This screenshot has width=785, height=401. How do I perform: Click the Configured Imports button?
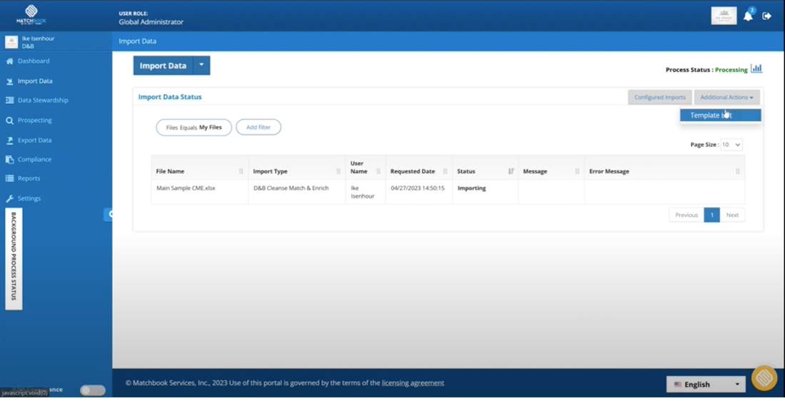point(660,97)
